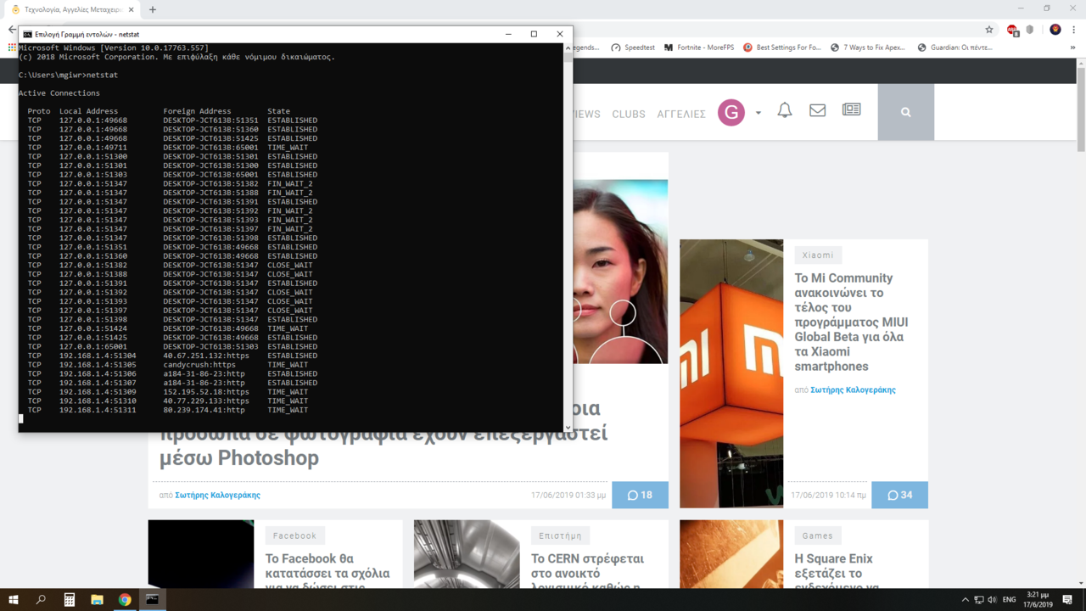This screenshot has height=611, width=1086.
Task: Open the Guardian bookmark
Action: (954, 48)
